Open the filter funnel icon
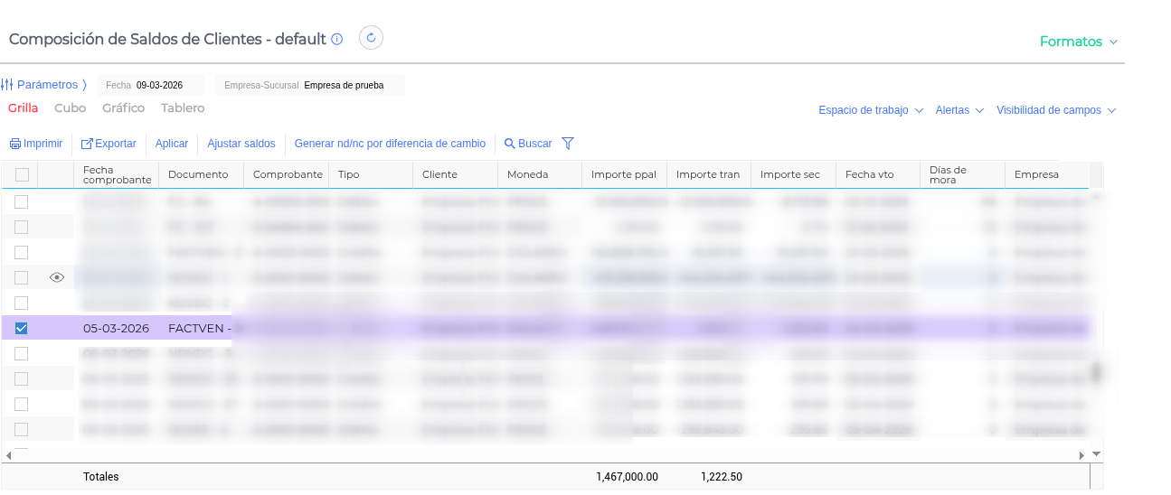1171x495 pixels. (x=568, y=144)
